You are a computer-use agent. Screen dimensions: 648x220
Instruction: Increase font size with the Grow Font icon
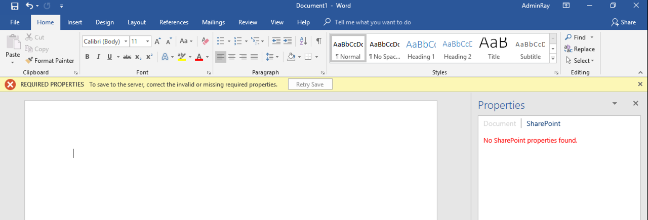pos(158,41)
